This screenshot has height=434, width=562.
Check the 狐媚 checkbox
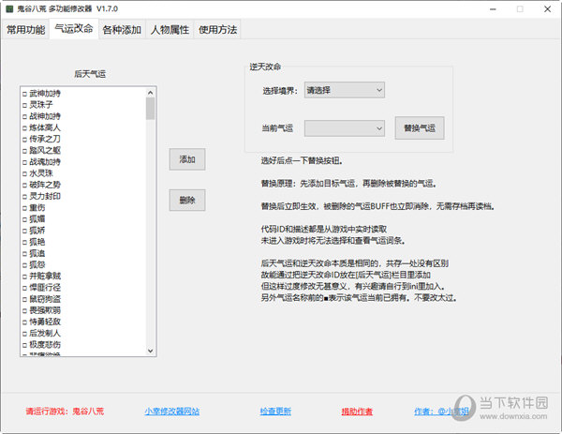click(x=24, y=219)
